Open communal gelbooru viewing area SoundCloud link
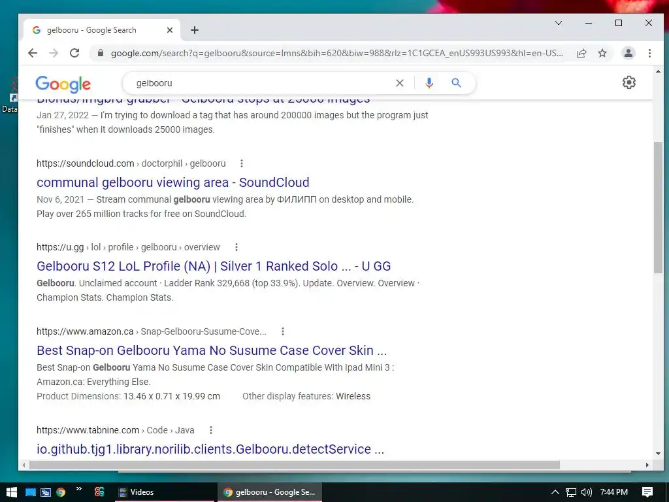Image resolution: width=669 pixels, height=502 pixels. (172, 182)
